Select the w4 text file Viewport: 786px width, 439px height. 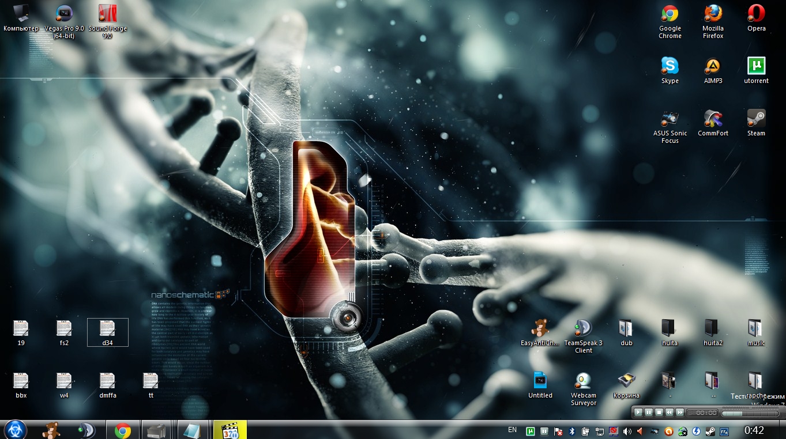[64, 385]
